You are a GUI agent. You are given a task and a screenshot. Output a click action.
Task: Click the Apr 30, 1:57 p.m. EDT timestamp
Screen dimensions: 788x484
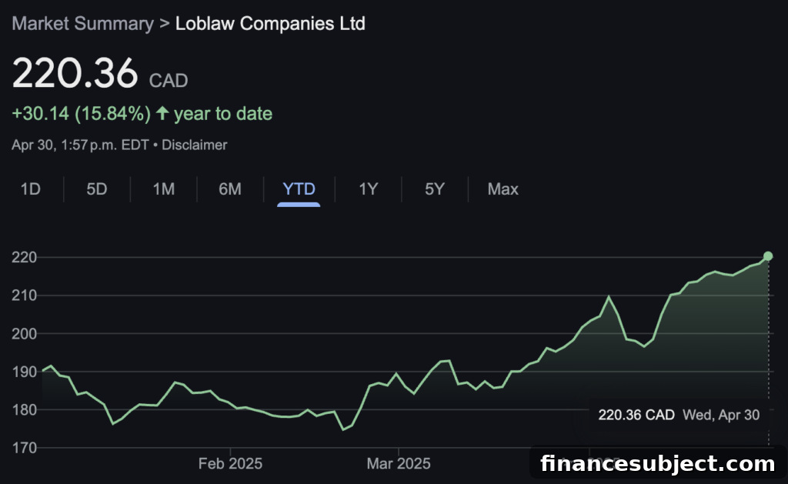point(80,145)
